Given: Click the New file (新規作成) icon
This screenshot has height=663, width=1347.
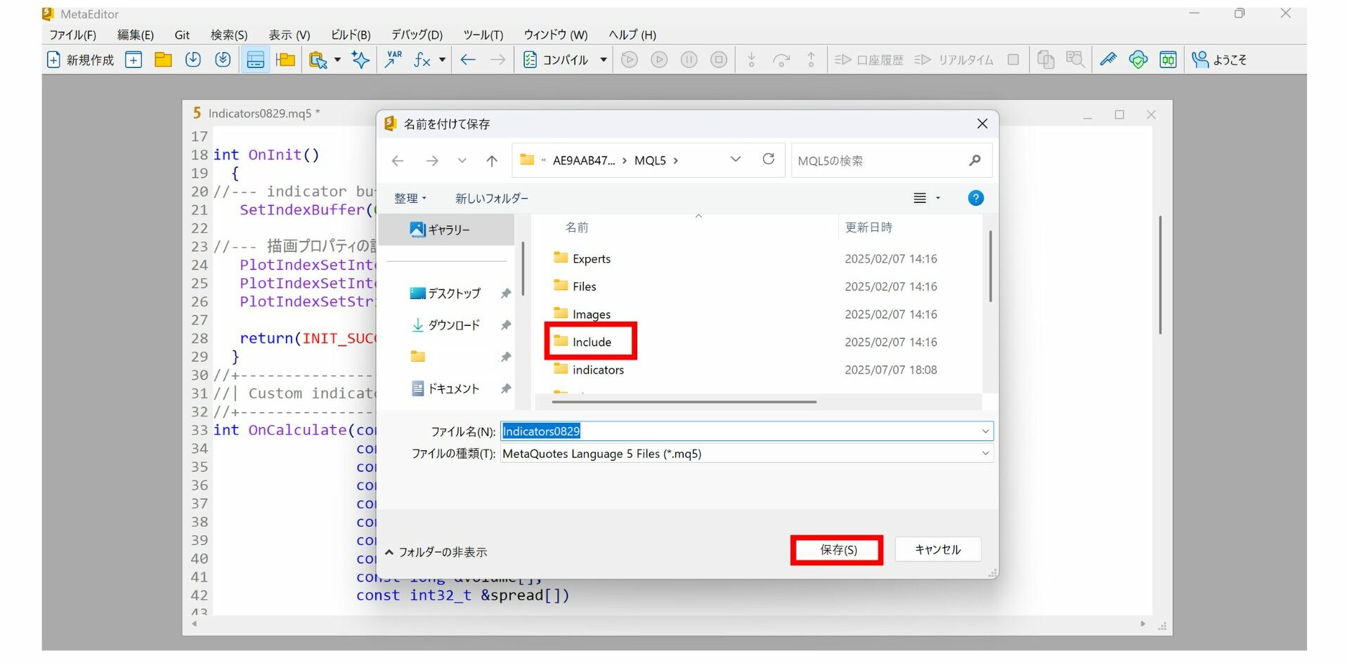Looking at the screenshot, I should coord(79,60).
